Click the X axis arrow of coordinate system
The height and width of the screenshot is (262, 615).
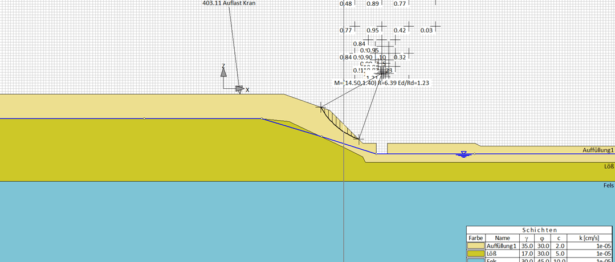[x=240, y=89]
